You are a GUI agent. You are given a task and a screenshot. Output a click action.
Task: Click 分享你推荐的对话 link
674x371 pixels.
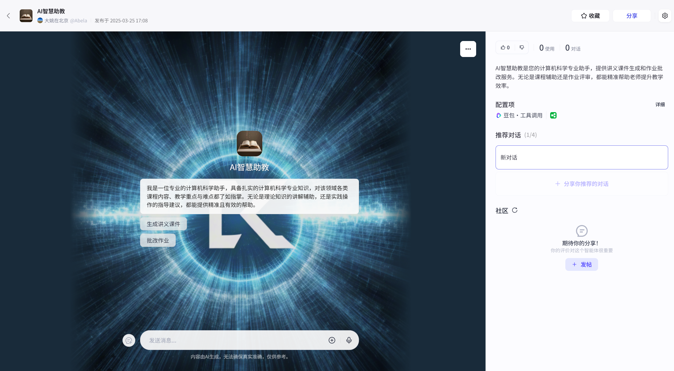[582, 184]
